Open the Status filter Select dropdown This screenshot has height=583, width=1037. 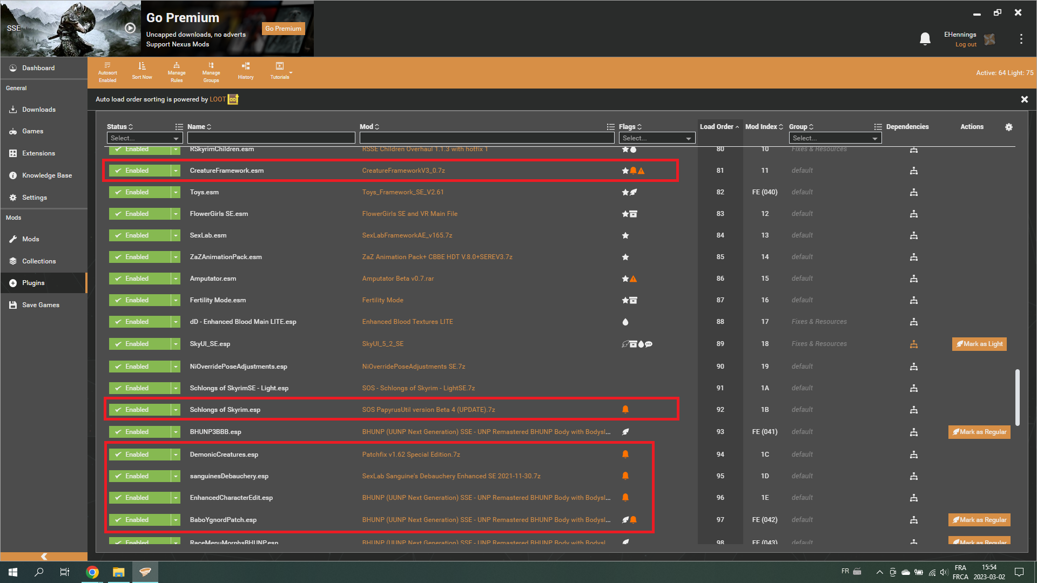coord(144,138)
